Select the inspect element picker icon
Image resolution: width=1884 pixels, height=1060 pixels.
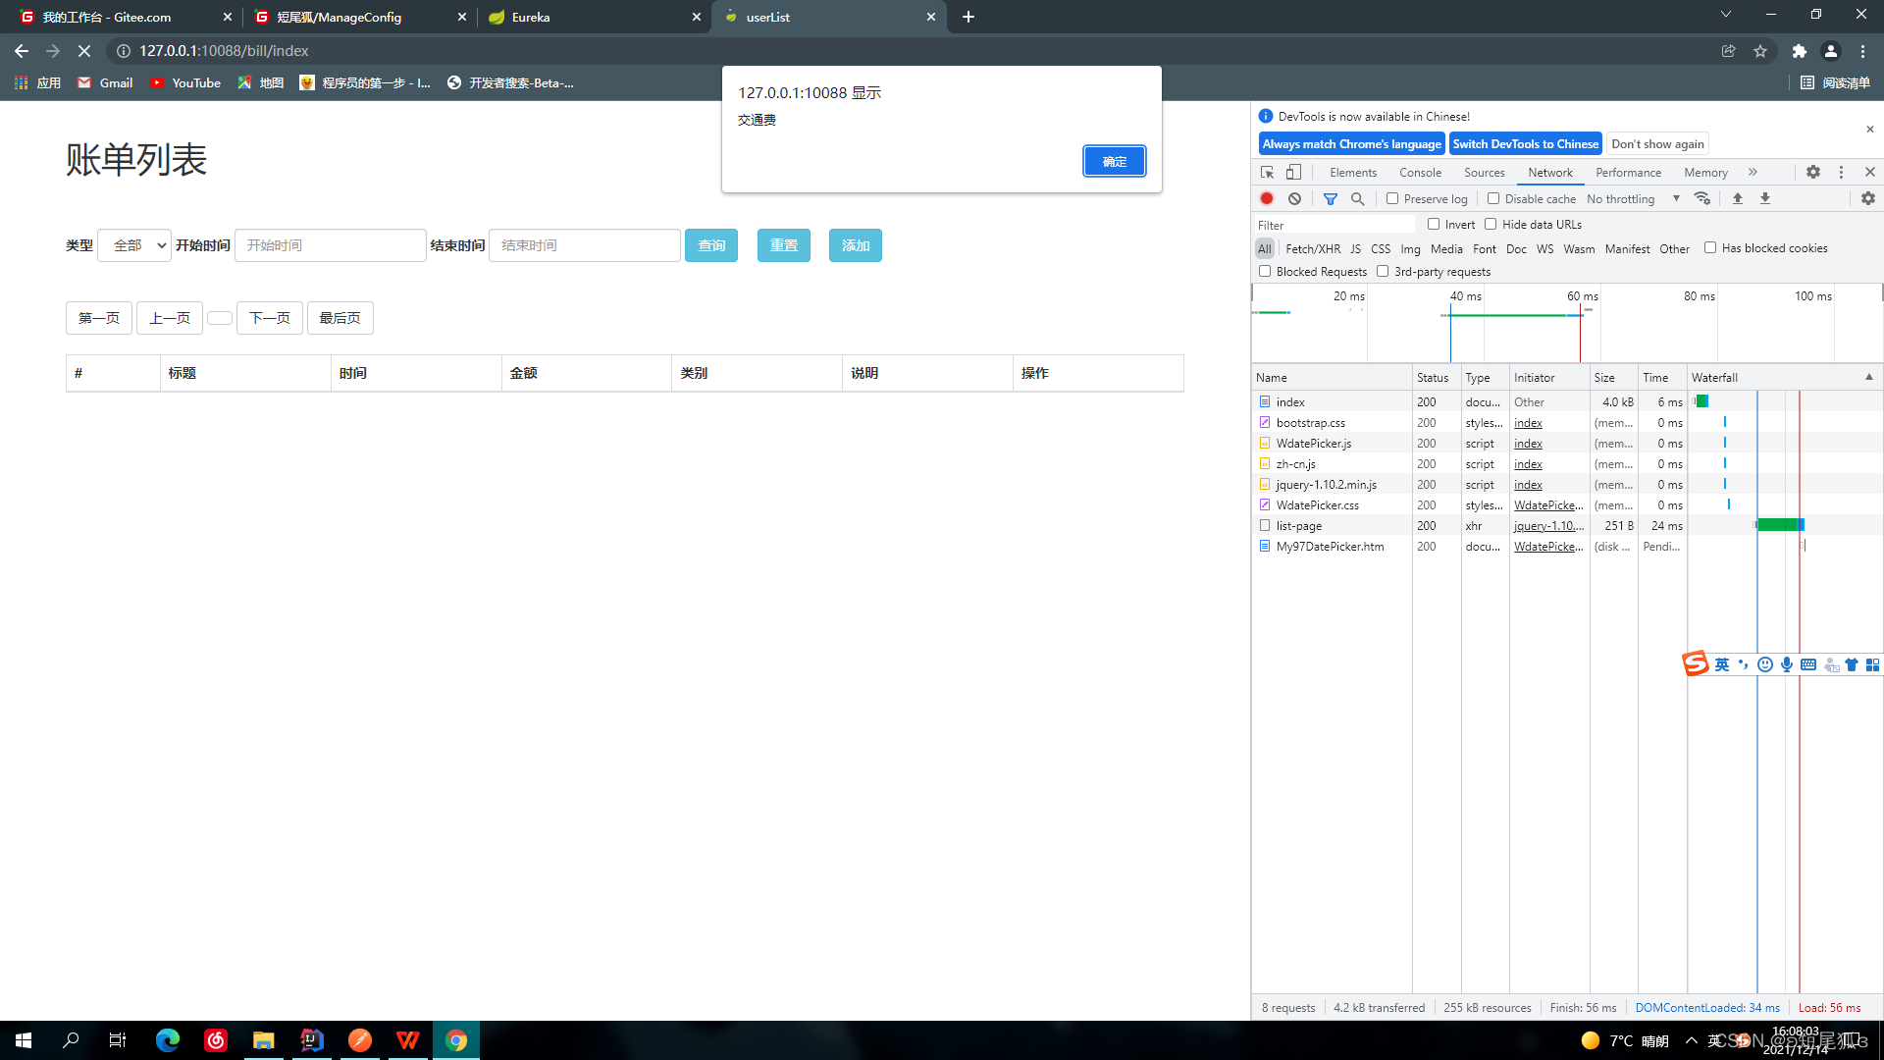1267,172
